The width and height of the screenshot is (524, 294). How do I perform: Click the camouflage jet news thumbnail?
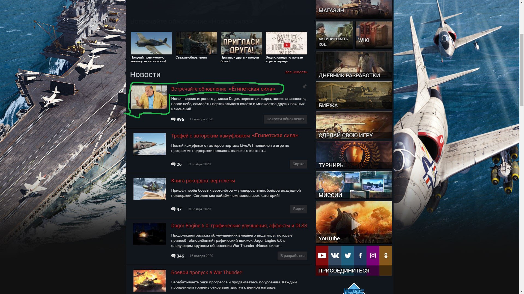(x=150, y=144)
